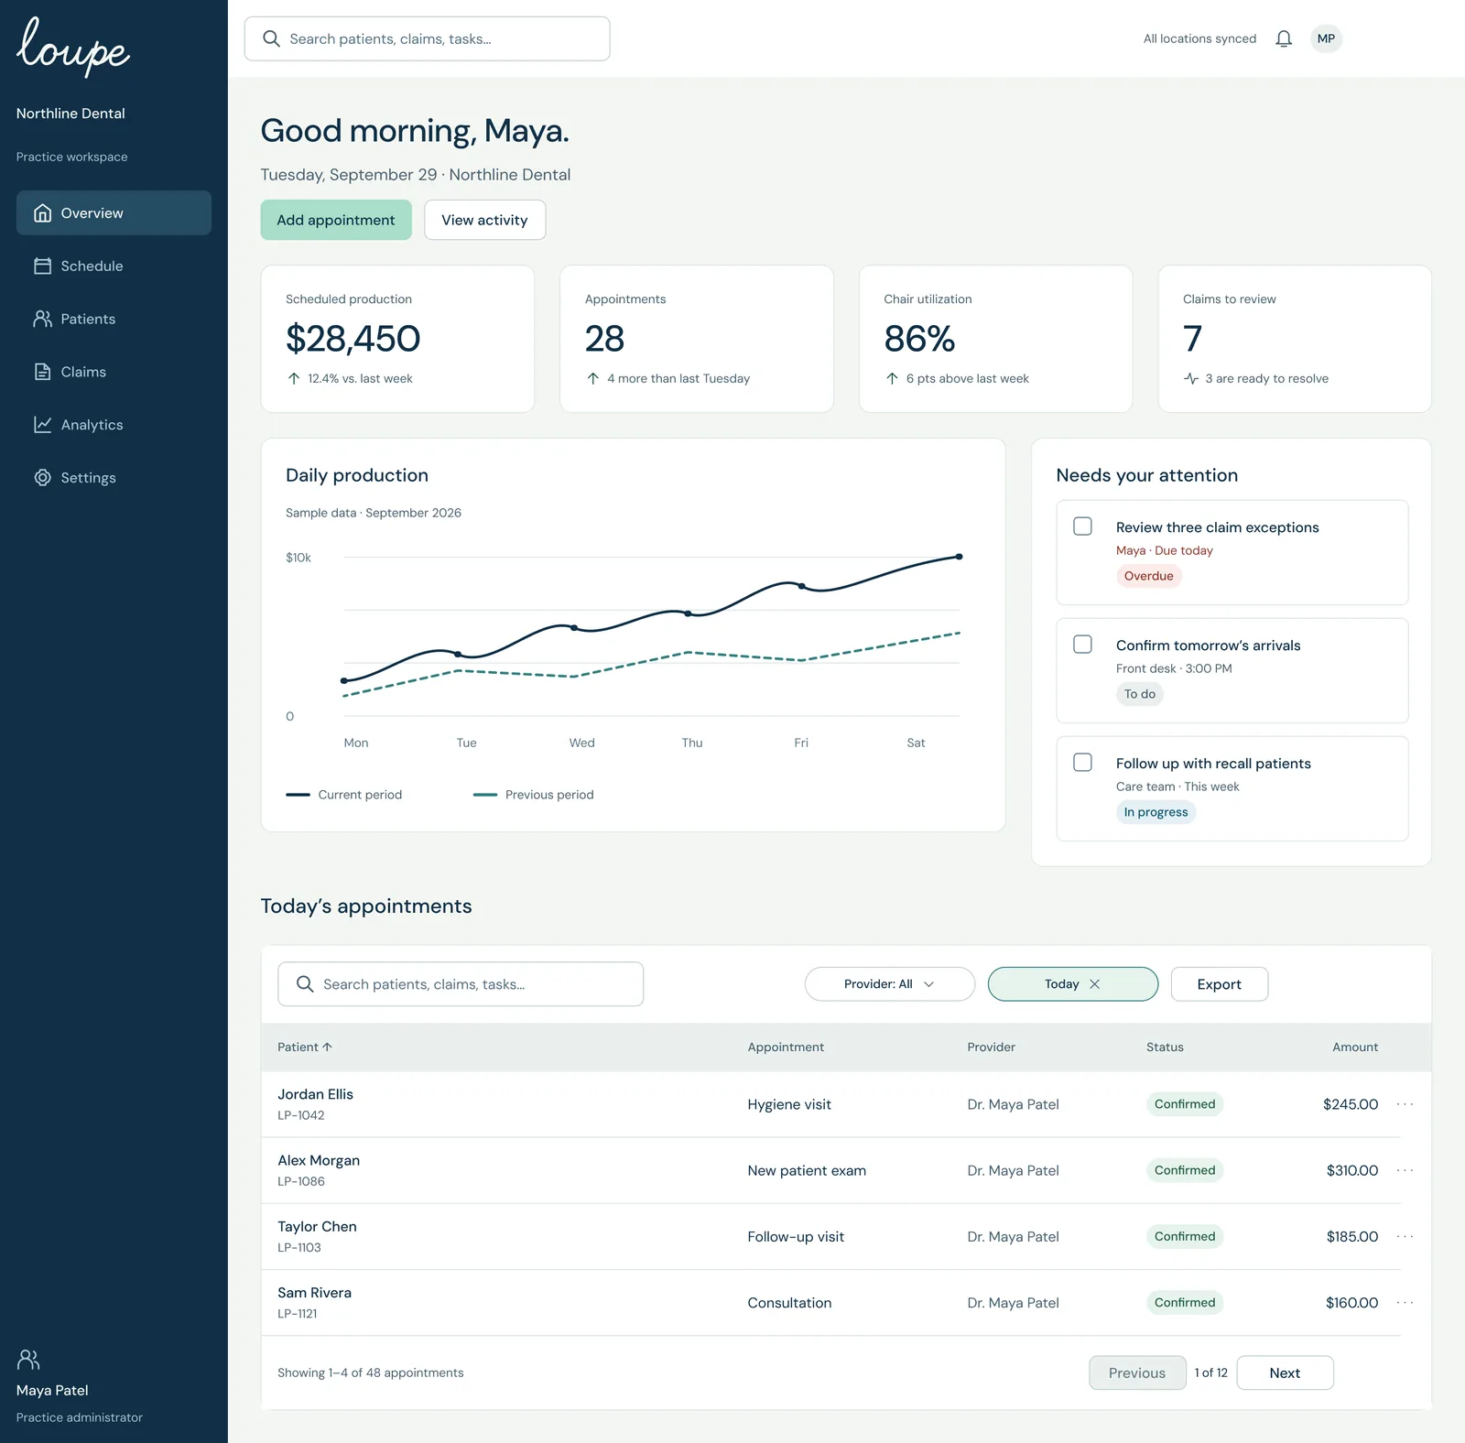Export the appointments table

(1219, 983)
